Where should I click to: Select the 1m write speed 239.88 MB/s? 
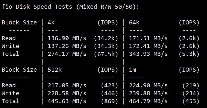148,93
